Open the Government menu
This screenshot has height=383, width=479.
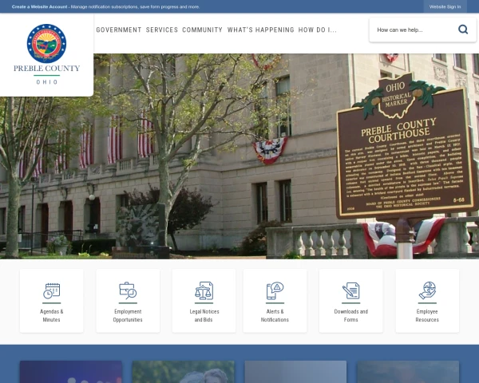(x=119, y=30)
